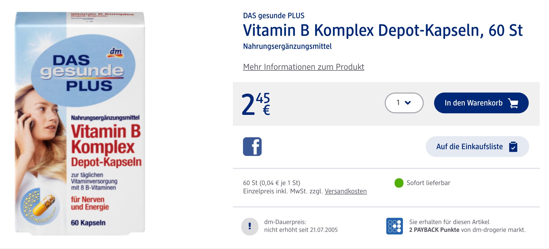Click the Sofort lieferbar availability text
Image resolution: width=549 pixels, height=249 pixels.
coord(428,183)
